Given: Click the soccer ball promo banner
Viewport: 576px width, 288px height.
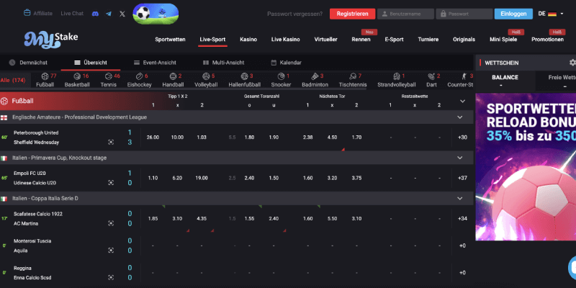Looking at the screenshot, I should click(x=156, y=14).
